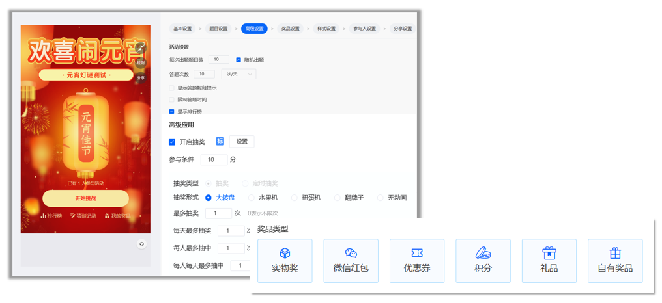Go to the 参与人设置 step
The height and width of the screenshot is (303, 662).
(365, 29)
